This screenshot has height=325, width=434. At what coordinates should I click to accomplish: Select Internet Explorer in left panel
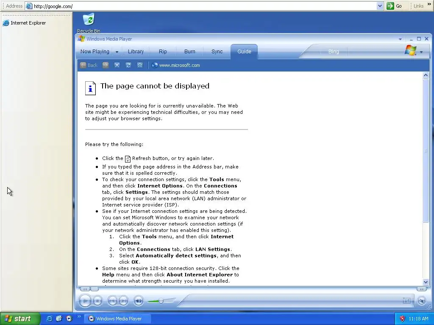point(24,23)
